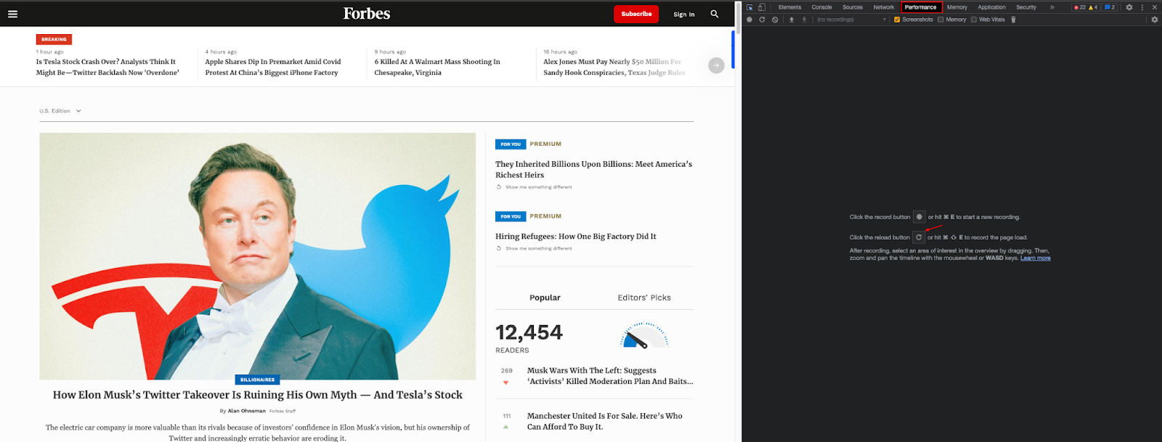Expand more DevTools tabs chevron
Viewport: 1162px width, 442px height.
[1052, 7]
